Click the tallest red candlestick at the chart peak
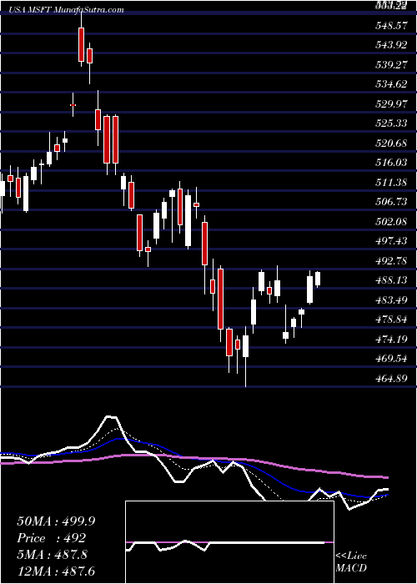 (81, 44)
